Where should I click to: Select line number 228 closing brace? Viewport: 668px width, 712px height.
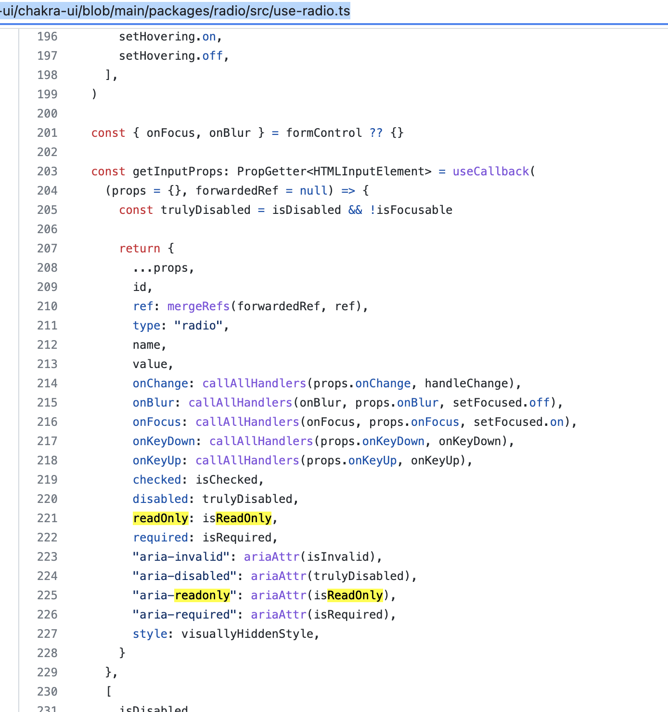47,653
